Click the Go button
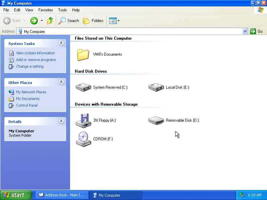The width and height of the screenshot is (267, 200). click(256, 31)
